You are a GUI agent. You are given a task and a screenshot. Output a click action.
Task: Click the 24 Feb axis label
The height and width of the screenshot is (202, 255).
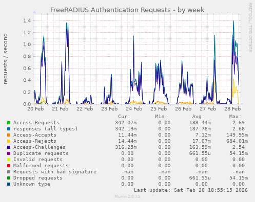(x=134, y=109)
